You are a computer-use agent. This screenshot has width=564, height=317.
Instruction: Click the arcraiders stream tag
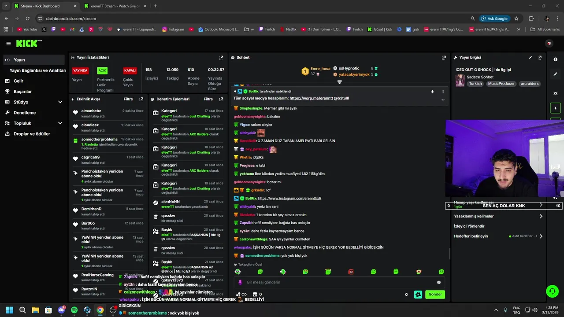(x=530, y=84)
